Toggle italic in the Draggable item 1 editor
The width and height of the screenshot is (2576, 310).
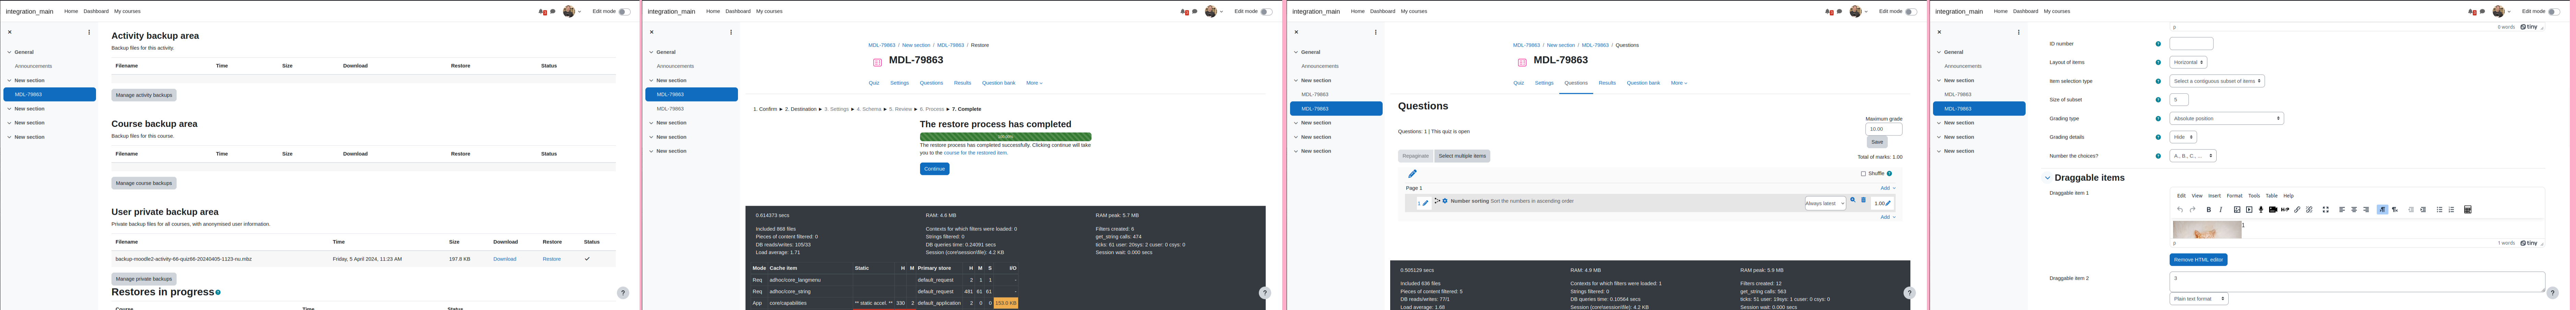click(x=2221, y=210)
